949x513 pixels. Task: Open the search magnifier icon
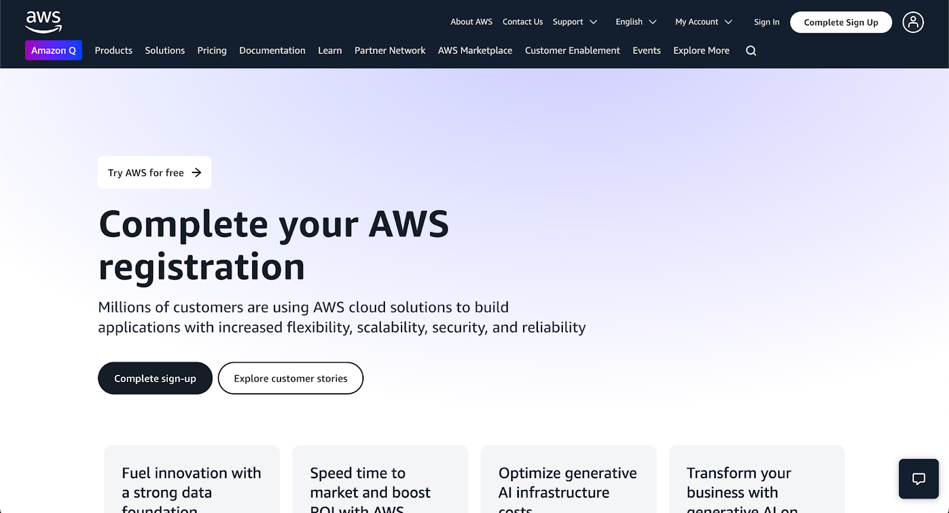pyautogui.click(x=751, y=51)
